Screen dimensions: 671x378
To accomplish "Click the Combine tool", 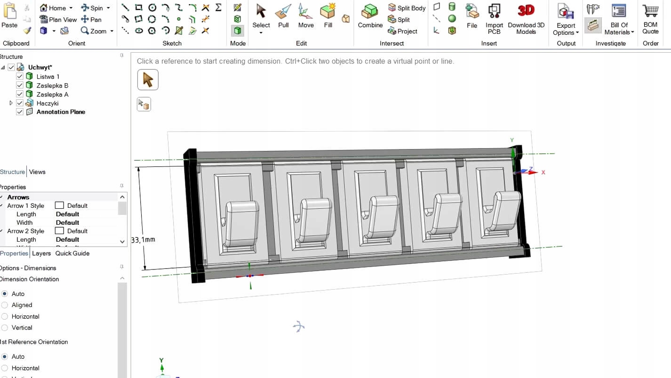I will [370, 16].
